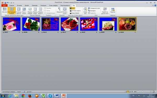The image size is (157, 98).
Task: Click Arrange All (Упорядочить все)
Action: tap(94, 8)
